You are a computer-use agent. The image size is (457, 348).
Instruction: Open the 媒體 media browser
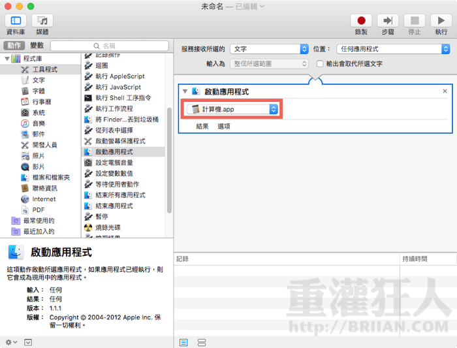(42, 21)
